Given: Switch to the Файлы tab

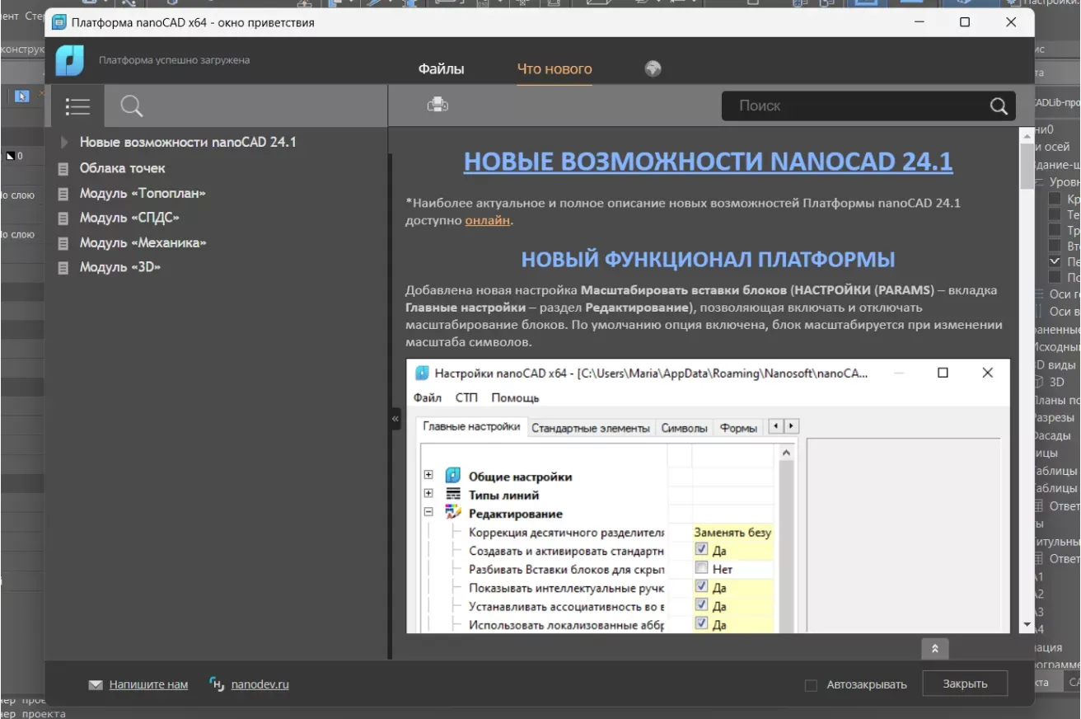Looking at the screenshot, I should tap(442, 69).
